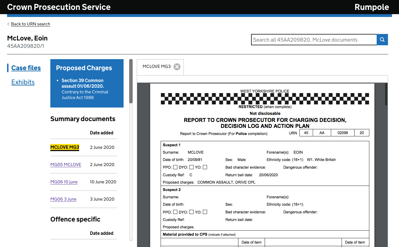Open the MG06 3 June document

[63, 199]
